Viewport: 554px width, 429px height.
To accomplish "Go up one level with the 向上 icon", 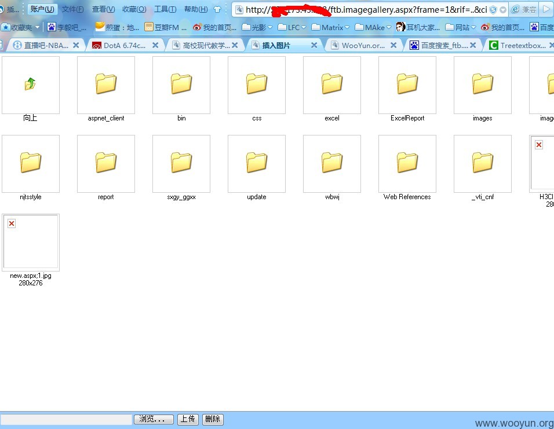I will pyautogui.click(x=31, y=85).
